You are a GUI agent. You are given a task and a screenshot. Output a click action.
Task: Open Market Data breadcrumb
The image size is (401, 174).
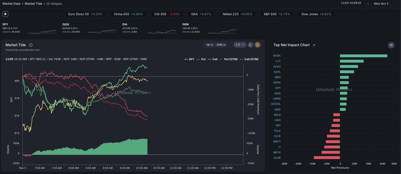click(x=11, y=4)
